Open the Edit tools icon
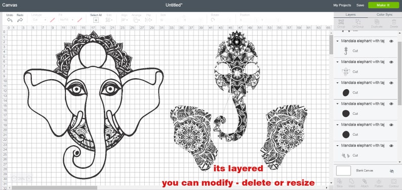This screenshot has width=402, height=190. (x=109, y=20)
